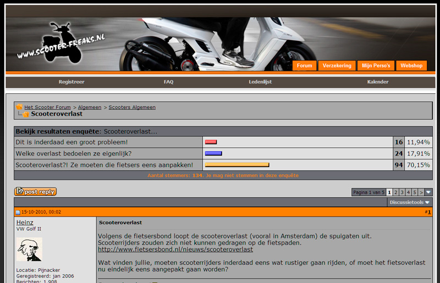This screenshot has width=440, height=283.
Task: Go to page 2 of the thread
Action: point(395,192)
